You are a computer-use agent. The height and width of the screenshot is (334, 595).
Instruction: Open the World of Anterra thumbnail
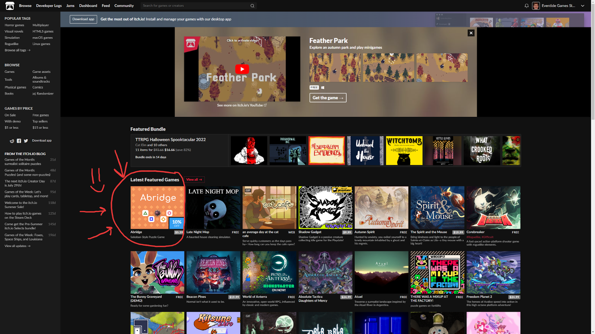(269, 272)
